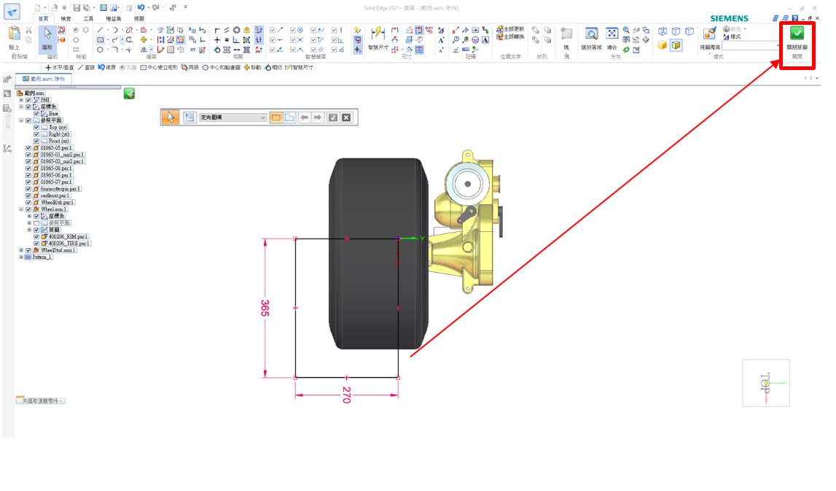Click the Undo arrow in quick access toolbar
Screen dimensions: 836x491
click(141, 7)
